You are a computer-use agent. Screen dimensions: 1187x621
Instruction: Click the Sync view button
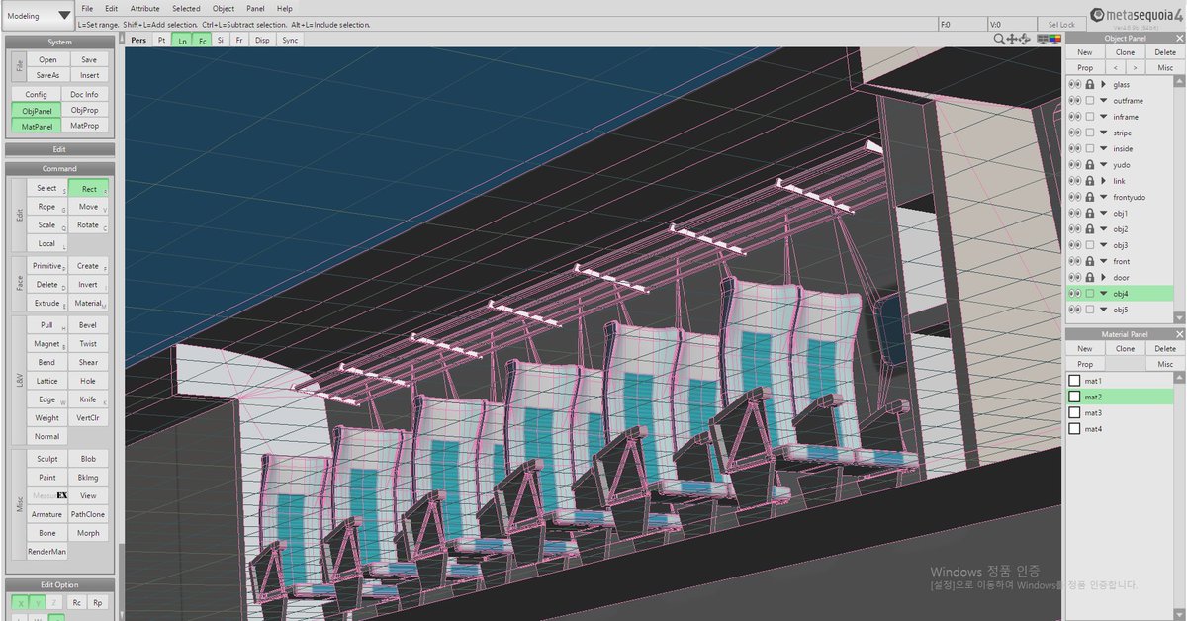(x=290, y=41)
